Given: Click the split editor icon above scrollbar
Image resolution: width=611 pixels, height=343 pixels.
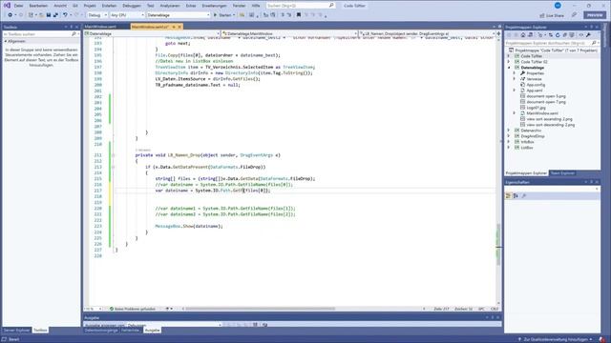Looking at the screenshot, I should 498,34.
